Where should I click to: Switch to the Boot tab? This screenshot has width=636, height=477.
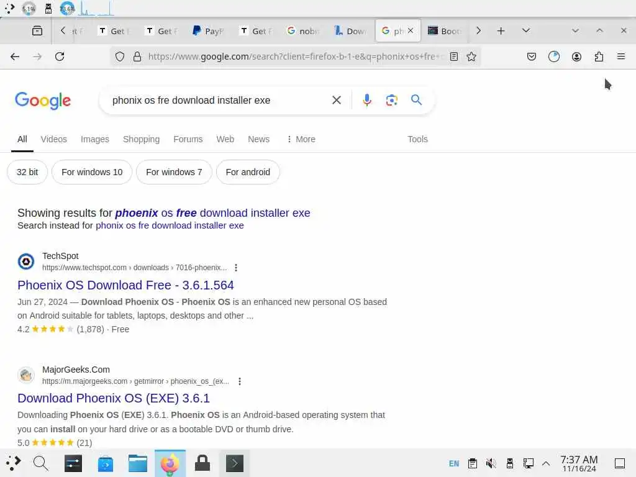[x=445, y=31]
